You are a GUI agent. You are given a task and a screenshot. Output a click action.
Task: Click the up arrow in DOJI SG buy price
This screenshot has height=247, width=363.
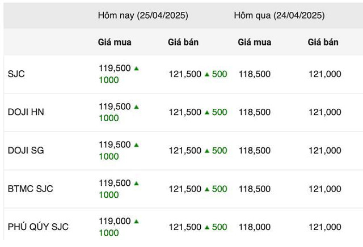coord(136,145)
